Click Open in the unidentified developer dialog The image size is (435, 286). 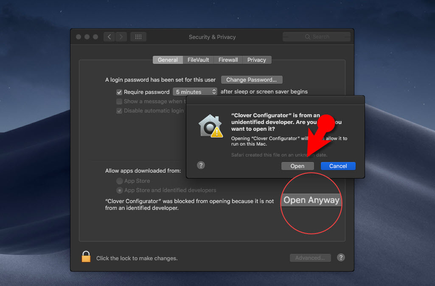pyautogui.click(x=297, y=166)
